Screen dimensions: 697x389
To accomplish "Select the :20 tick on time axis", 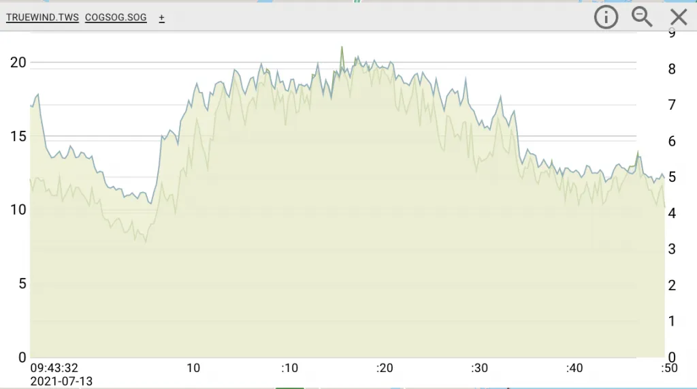I will pyautogui.click(x=385, y=368).
